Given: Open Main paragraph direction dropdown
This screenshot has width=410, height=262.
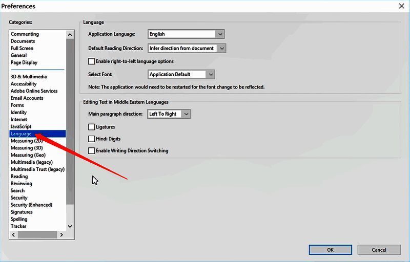Looking at the screenshot, I should click(x=169, y=114).
